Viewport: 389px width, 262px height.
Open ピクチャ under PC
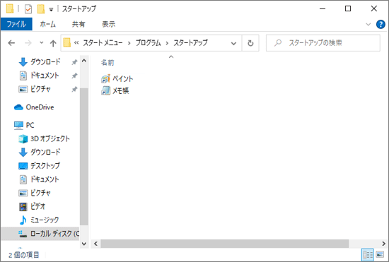click(40, 193)
